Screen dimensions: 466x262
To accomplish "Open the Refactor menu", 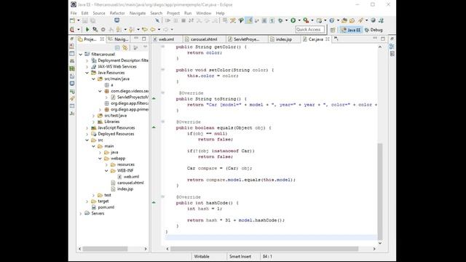I will [x=117, y=13].
